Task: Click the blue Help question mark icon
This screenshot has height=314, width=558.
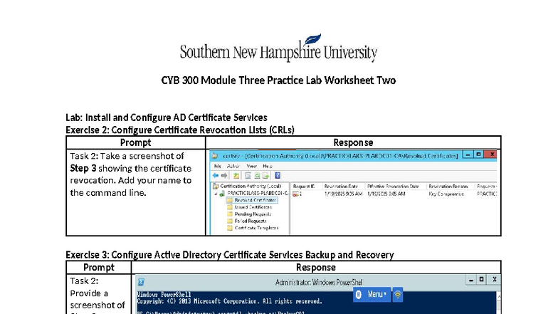Action: click(x=278, y=175)
